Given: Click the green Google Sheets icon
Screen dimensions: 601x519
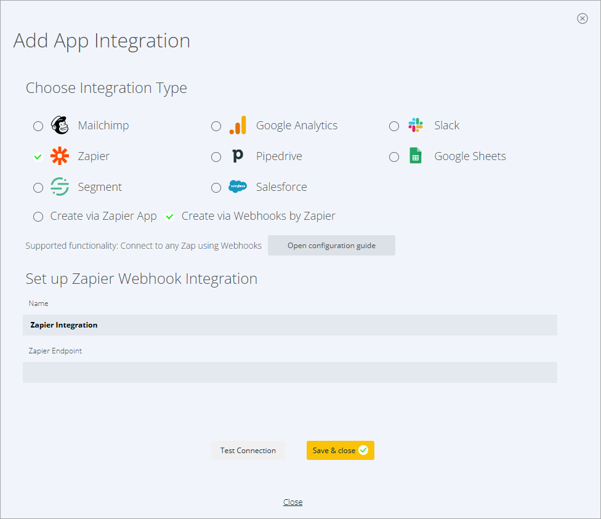Looking at the screenshot, I should [x=416, y=156].
